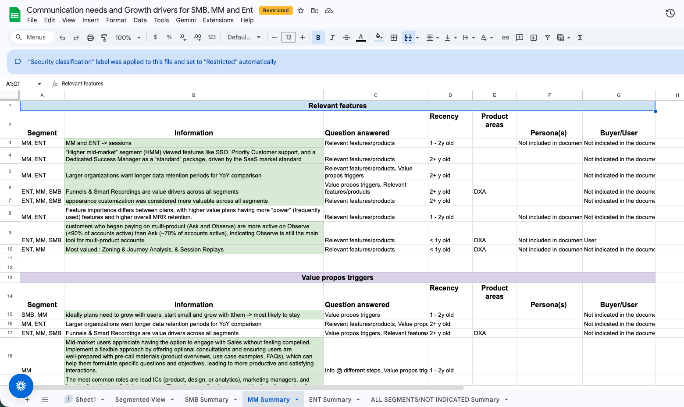
Task: Open the Format menu
Action: 116,20
